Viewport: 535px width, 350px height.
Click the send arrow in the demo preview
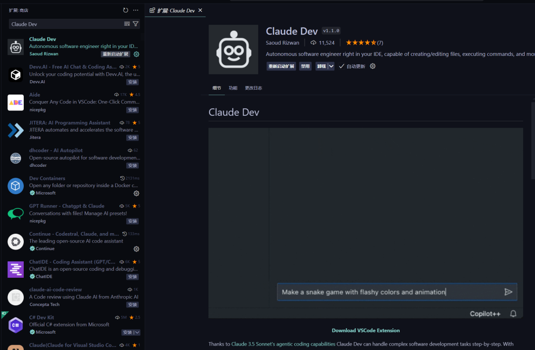[508, 292]
